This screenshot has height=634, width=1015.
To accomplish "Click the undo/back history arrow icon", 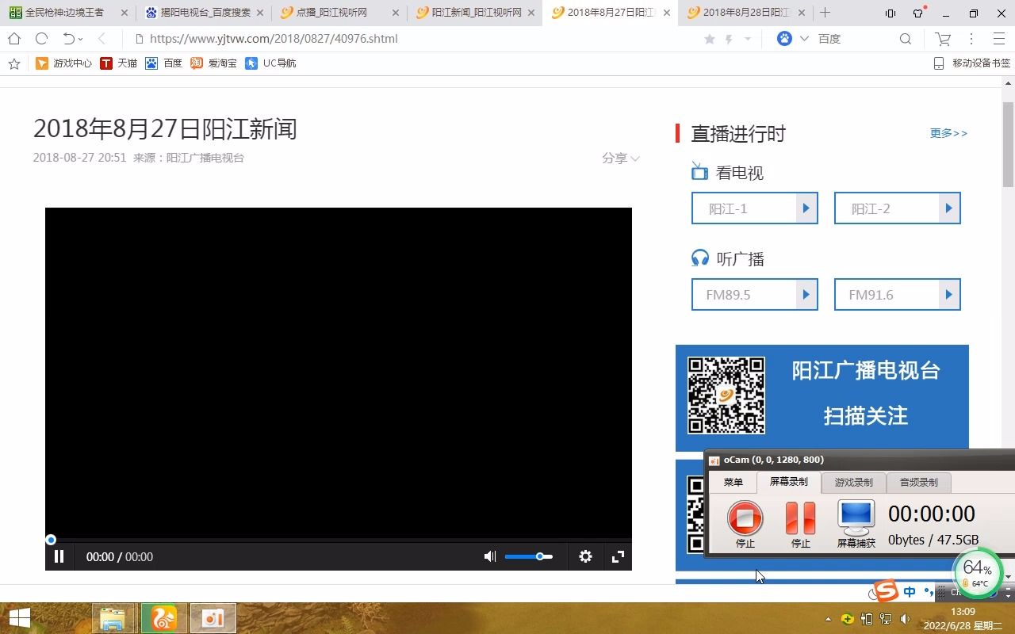I will 69,39.
